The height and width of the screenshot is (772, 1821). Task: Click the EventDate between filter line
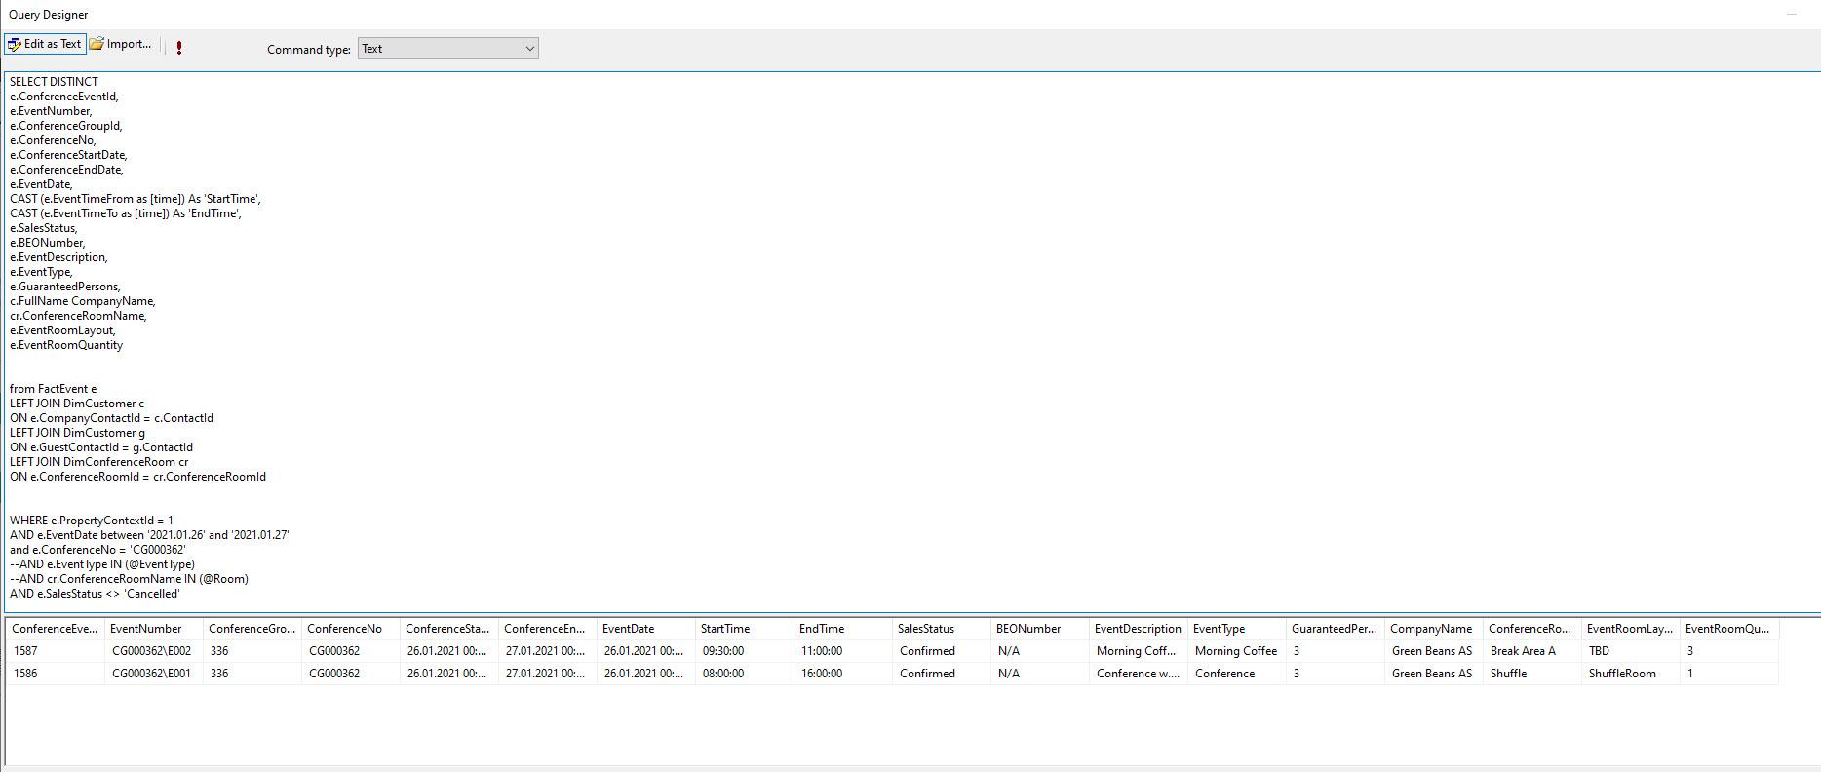149,535
